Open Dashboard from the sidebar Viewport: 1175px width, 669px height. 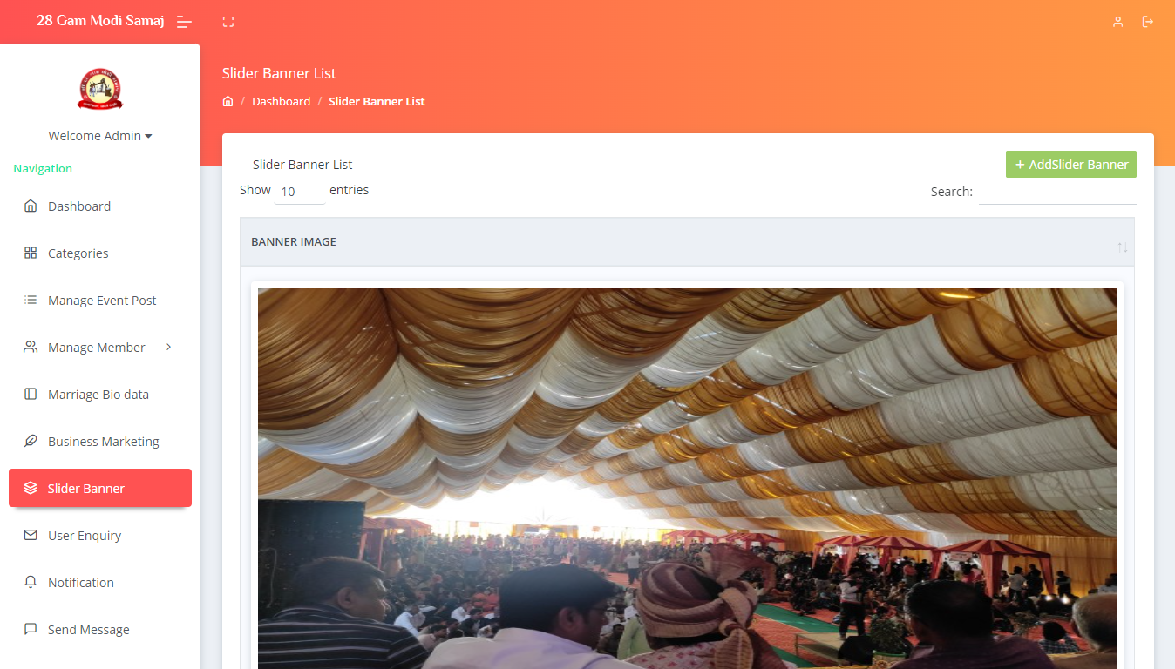pos(100,206)
